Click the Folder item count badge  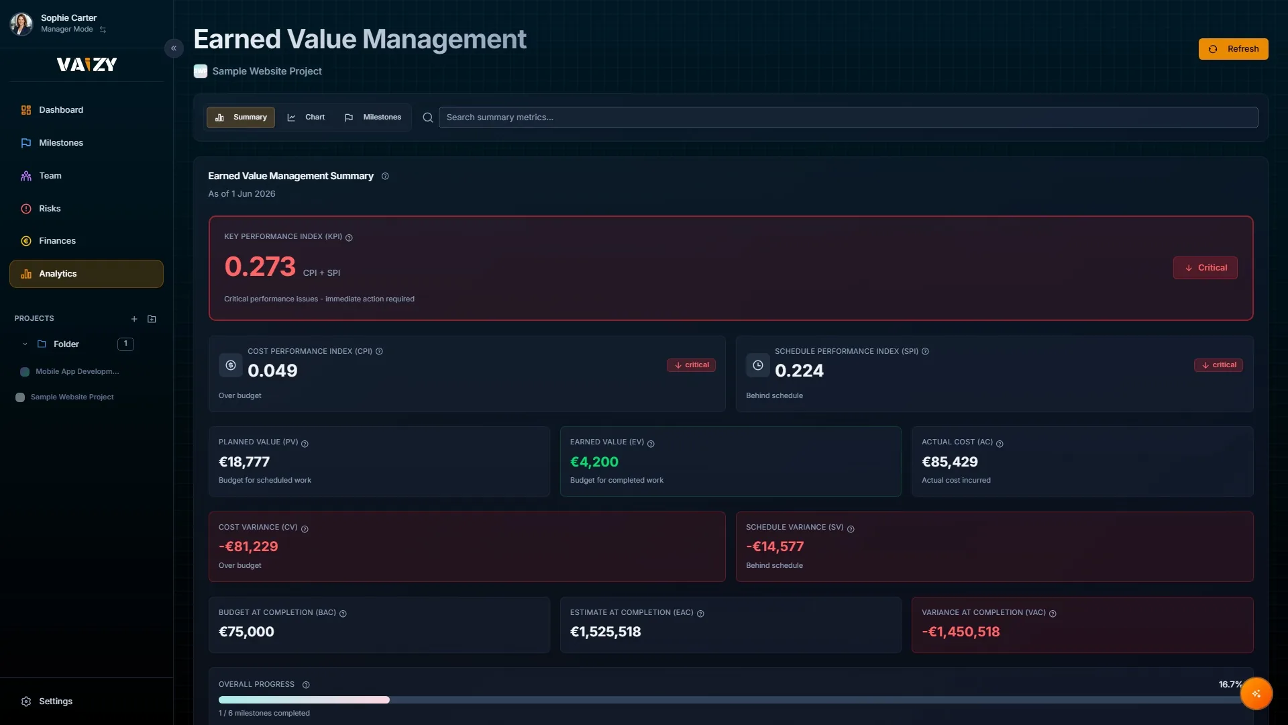pyautogui.click(x=125, y=344)
